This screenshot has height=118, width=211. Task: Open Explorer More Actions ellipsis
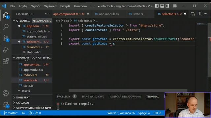pyautogui.click(x=47, y=14)
